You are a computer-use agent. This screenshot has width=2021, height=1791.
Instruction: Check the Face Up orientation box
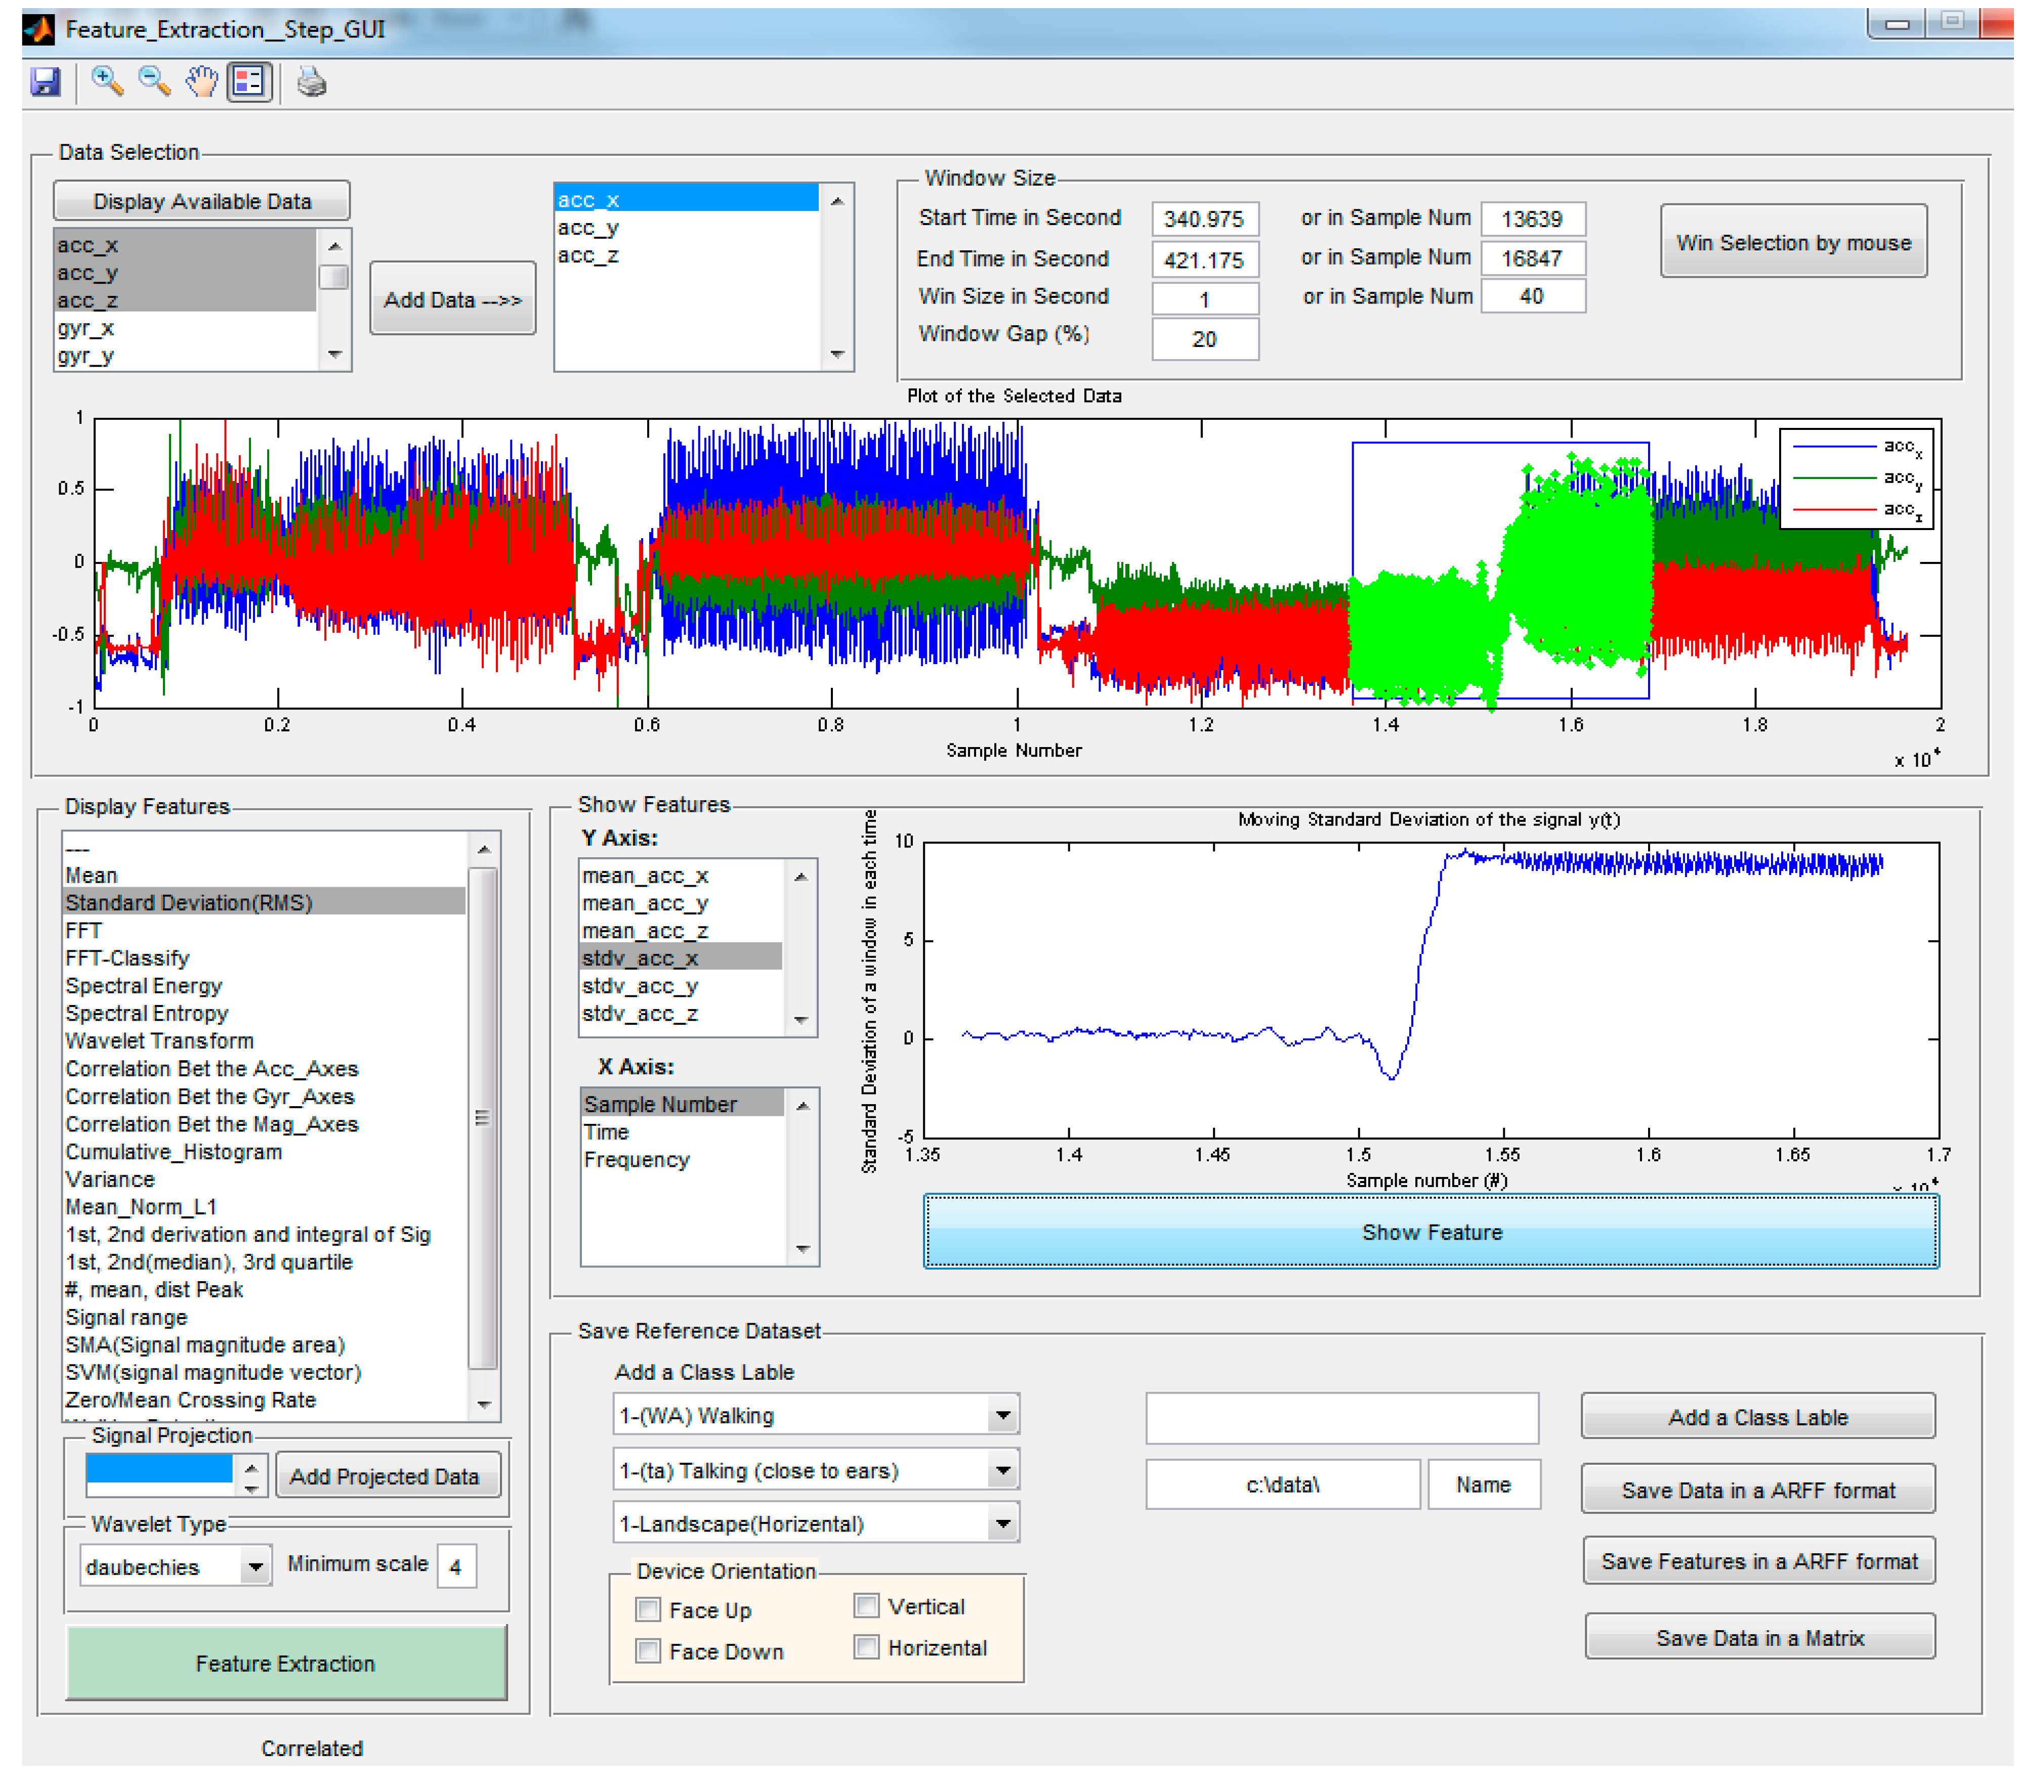[648, 1610]
